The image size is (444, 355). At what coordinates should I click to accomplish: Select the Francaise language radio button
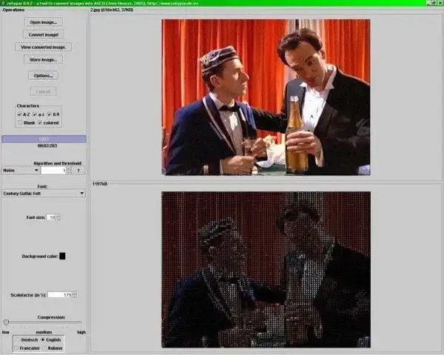(x=16, y=348)
